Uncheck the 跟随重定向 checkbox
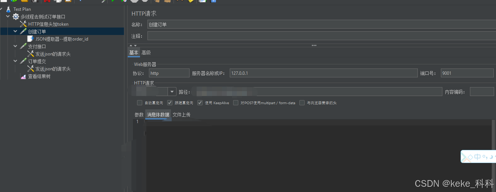 pyautogui.click(x=170, y=103)
